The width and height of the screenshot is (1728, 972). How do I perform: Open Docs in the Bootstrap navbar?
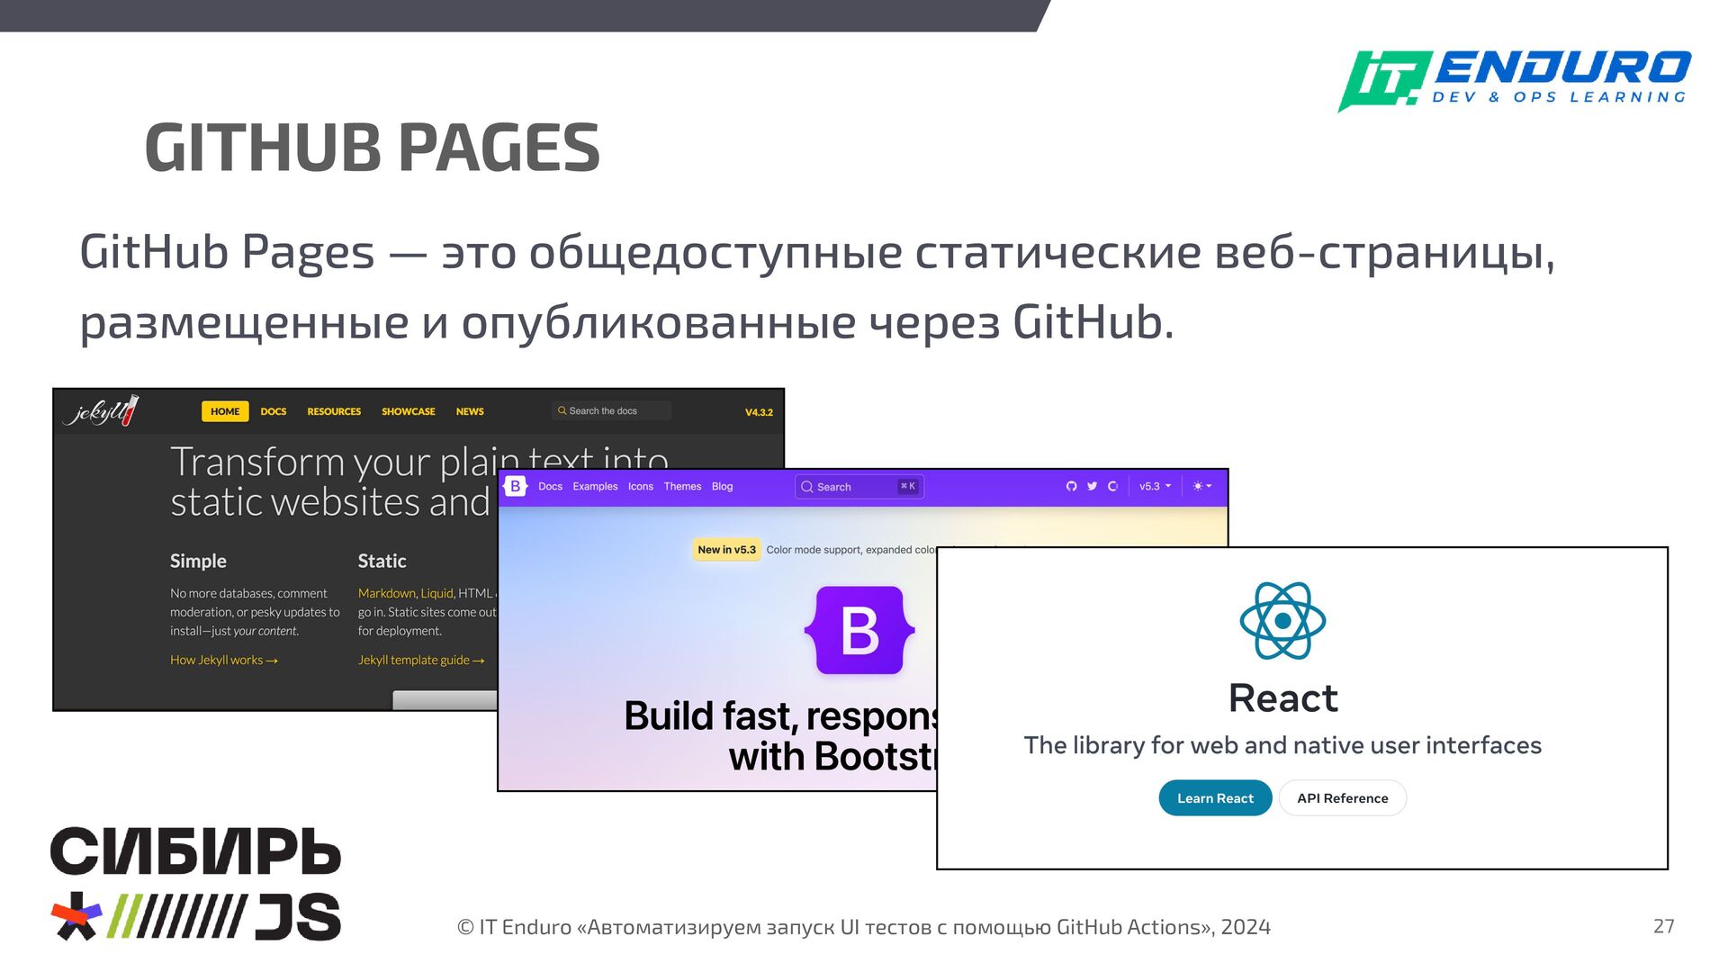click(x=550, y=486)
